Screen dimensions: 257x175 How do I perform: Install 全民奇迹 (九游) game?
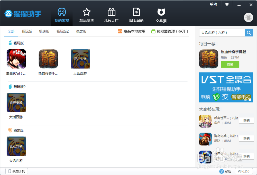tap(246, 156)
